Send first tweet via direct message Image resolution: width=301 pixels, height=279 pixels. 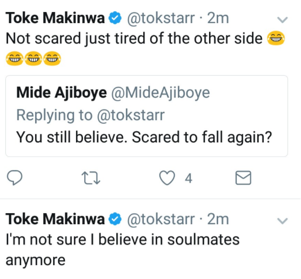point(243,178)
